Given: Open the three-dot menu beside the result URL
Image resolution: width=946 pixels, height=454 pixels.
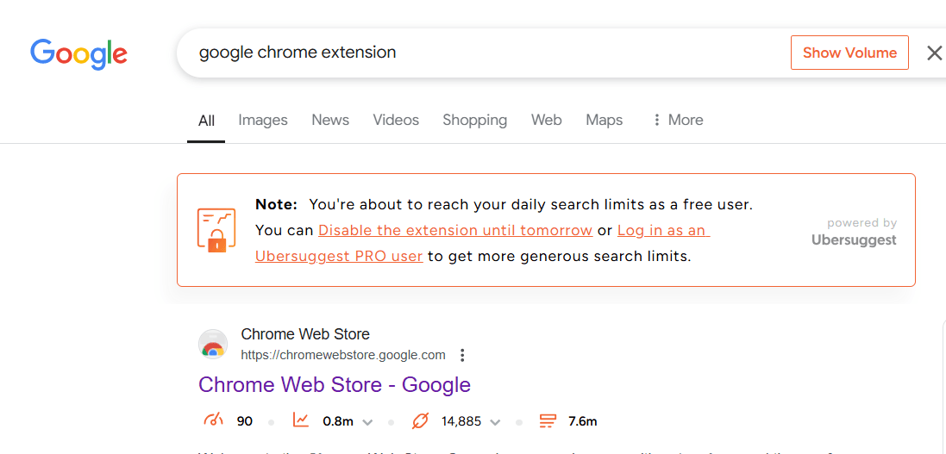Looking at the screenshot, I should (x=462, y=355).
